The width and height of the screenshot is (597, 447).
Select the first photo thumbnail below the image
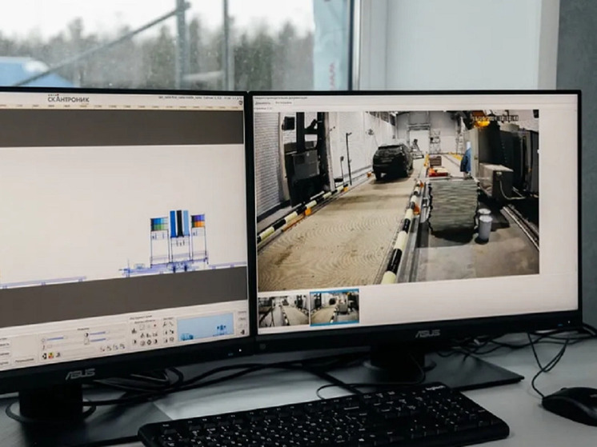point(282,312)
